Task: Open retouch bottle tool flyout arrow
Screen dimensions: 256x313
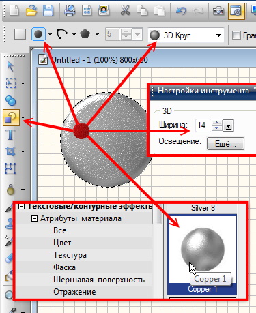Action: tap(23, 190)
